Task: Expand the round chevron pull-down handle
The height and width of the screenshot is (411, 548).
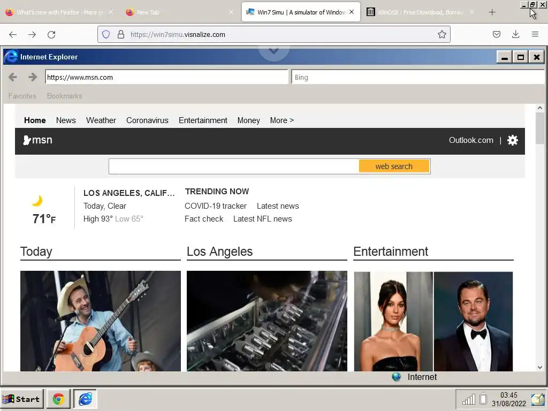Action: coord(273,52)
